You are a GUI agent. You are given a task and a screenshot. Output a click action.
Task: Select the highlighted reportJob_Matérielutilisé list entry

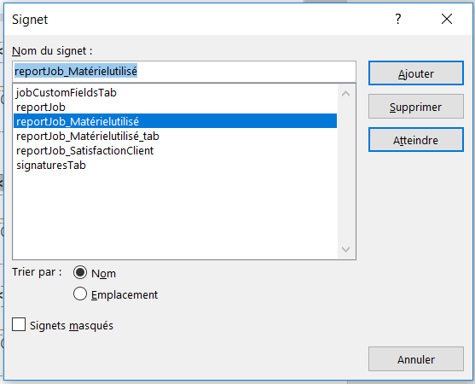[175, 121]
